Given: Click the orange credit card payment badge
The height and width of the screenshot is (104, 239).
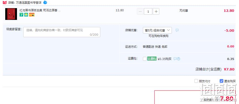Looking at the screenshot, I should pyautogui.click(x=32, y=15).
